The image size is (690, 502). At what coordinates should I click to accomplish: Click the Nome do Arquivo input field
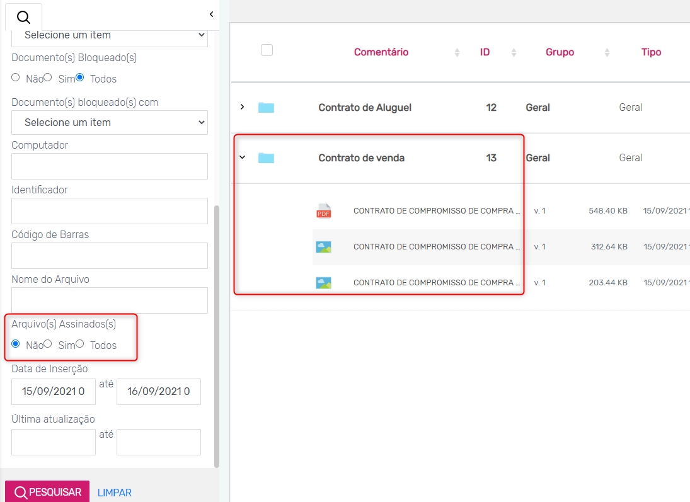click(x=110, y=300)
